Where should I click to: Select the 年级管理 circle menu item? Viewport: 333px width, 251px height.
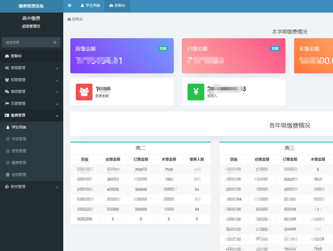click(19, 139)
